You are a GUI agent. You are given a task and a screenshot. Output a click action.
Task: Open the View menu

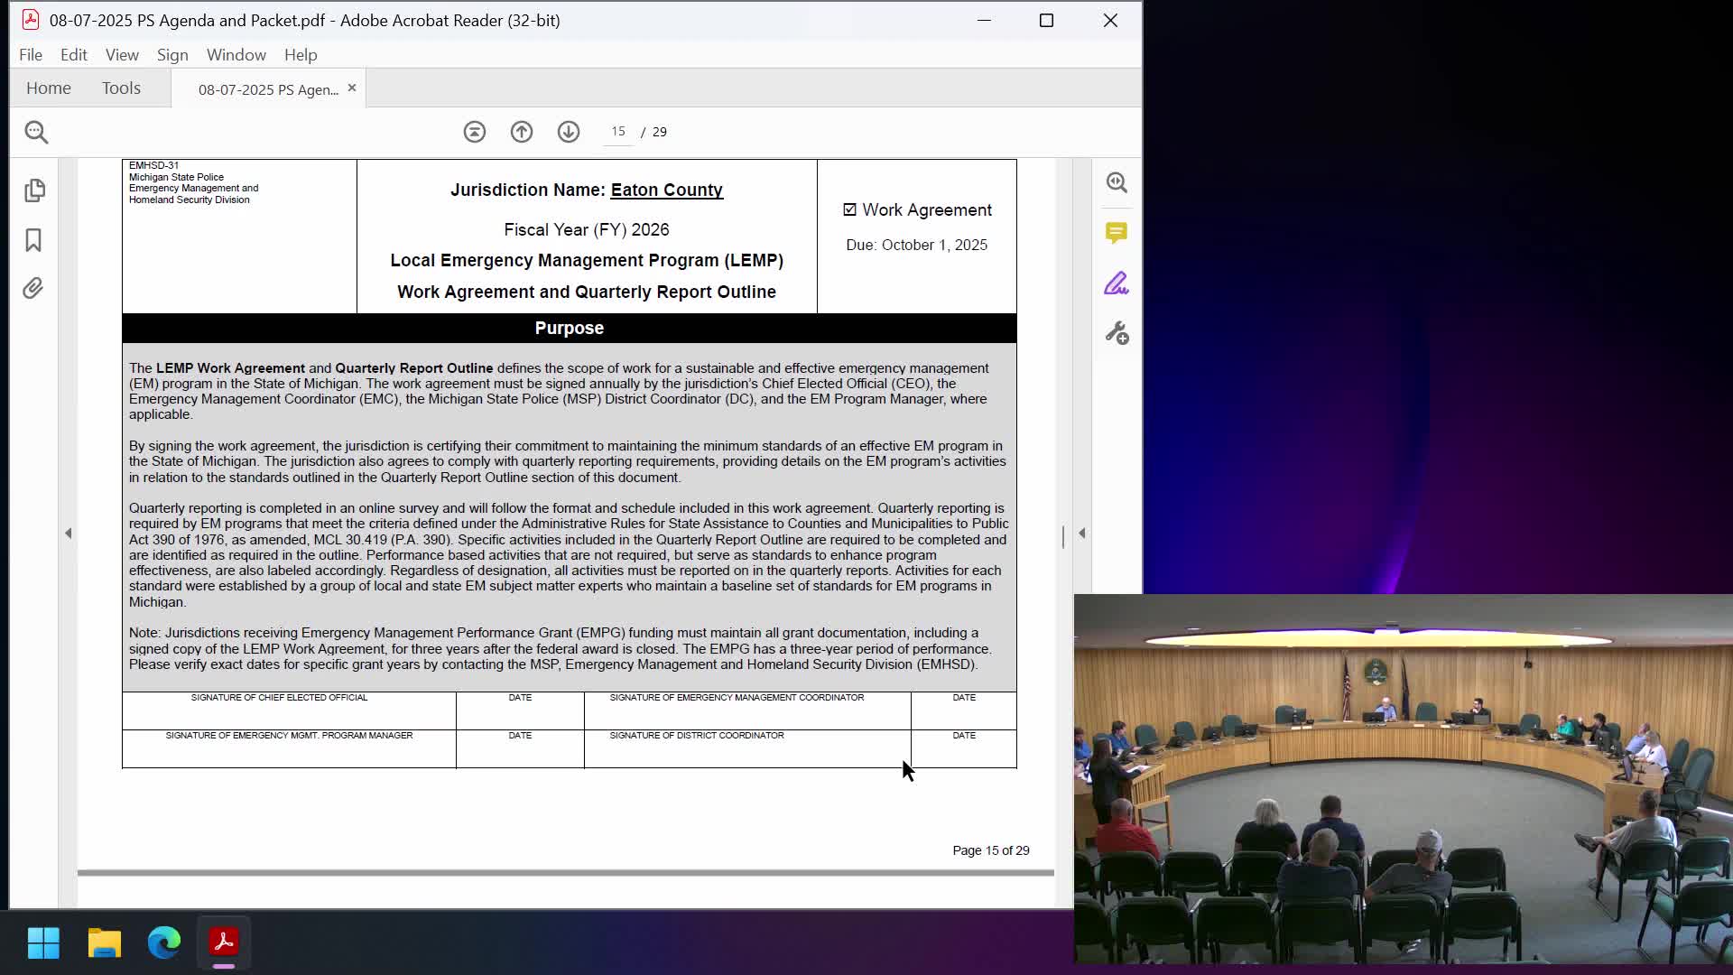click(122, 55)
